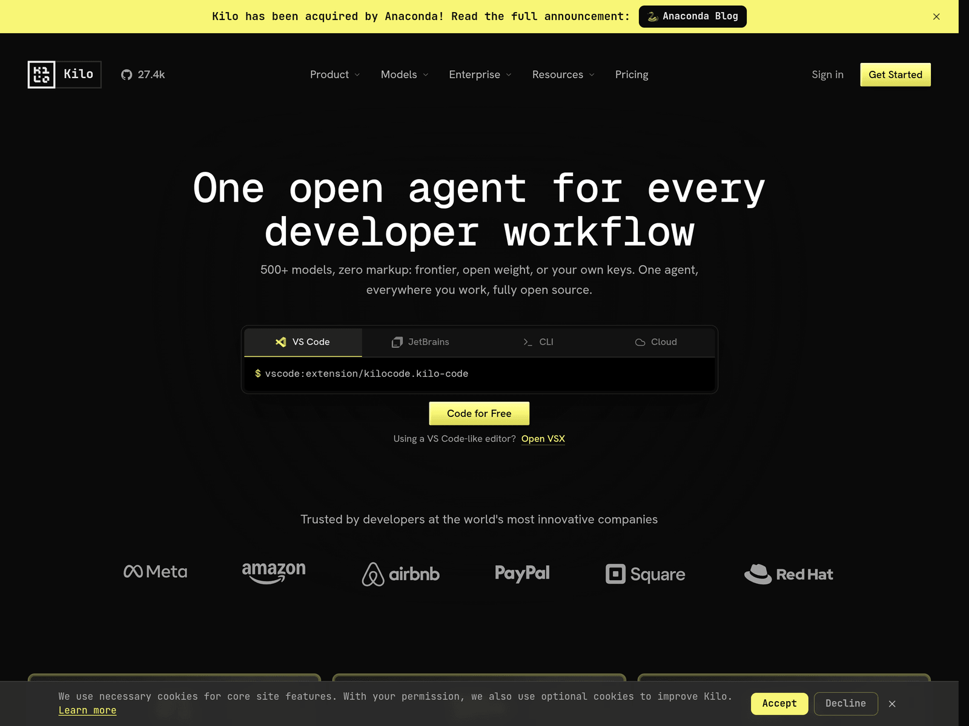Screen dimensions: 969x726
Task: Switch to the CLI tab
Action: coord(538,342)
